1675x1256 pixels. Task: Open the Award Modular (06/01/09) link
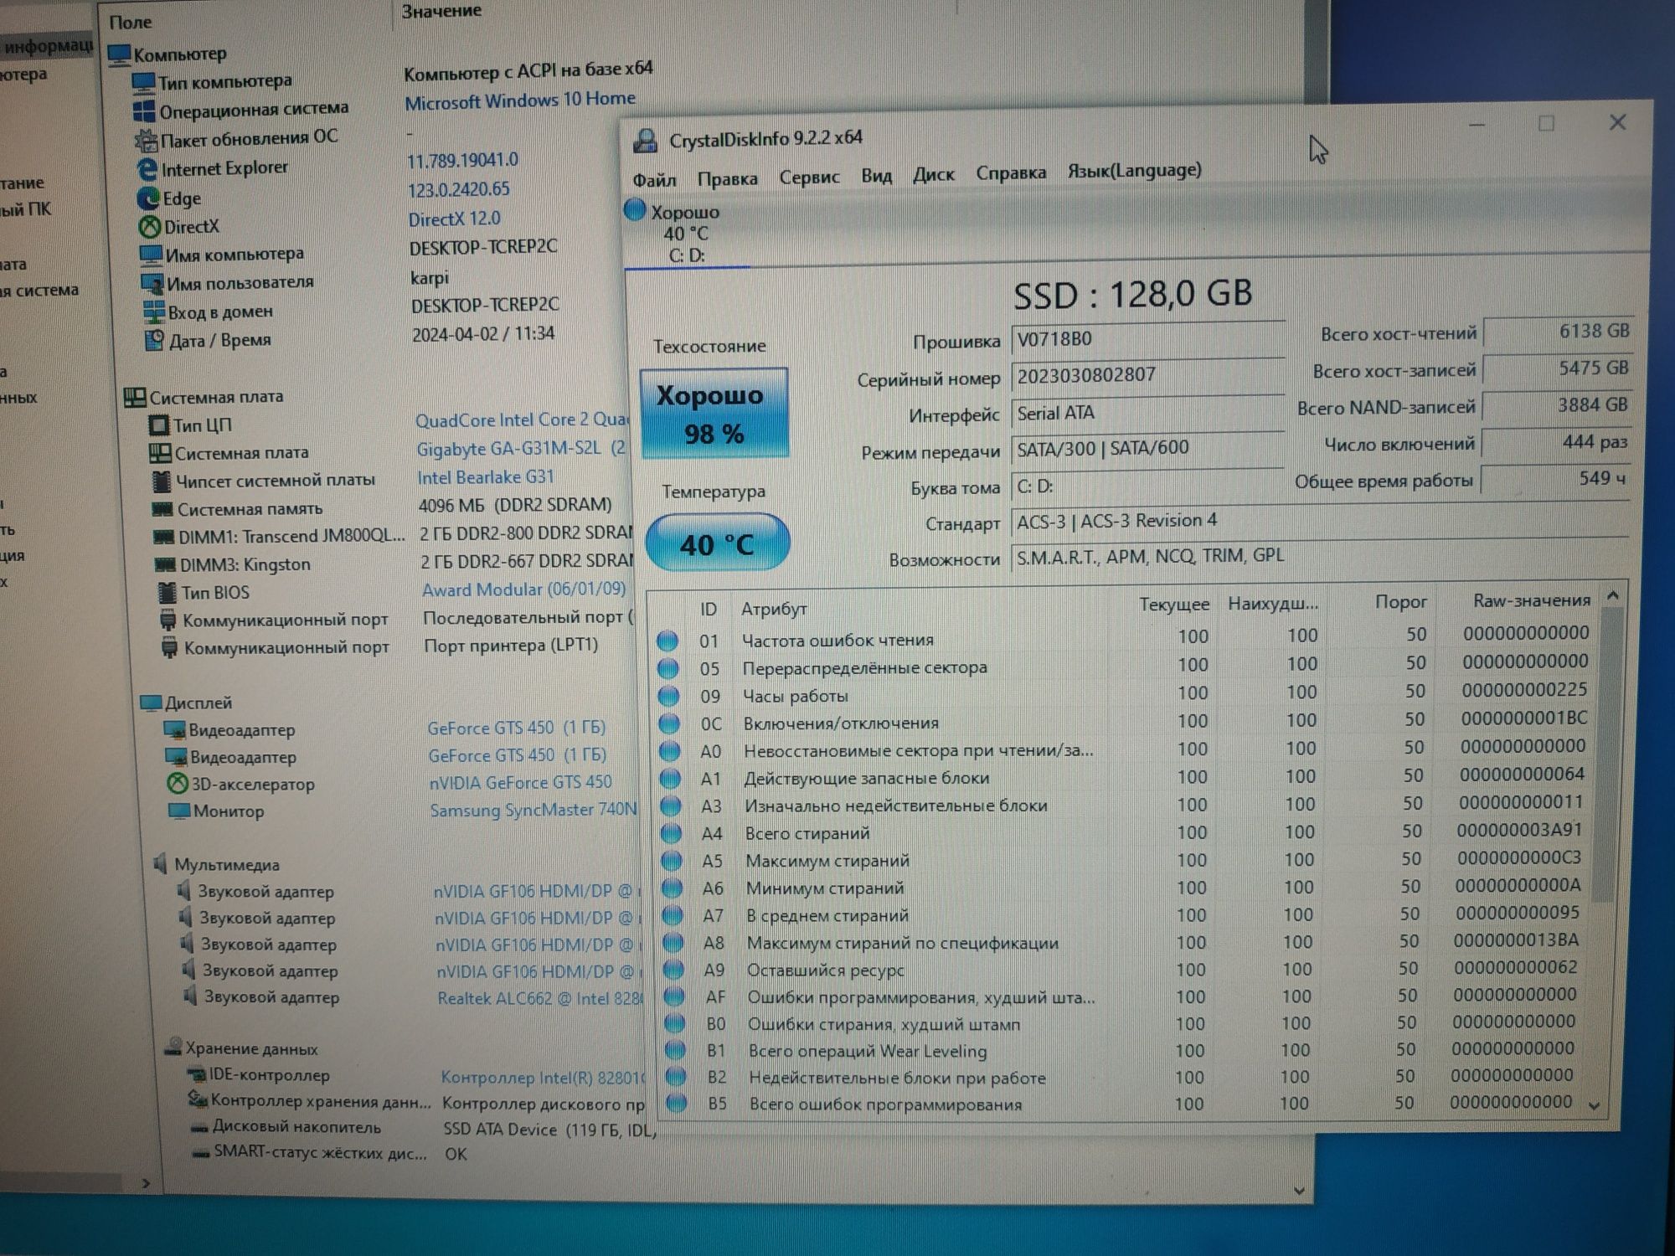523,589
